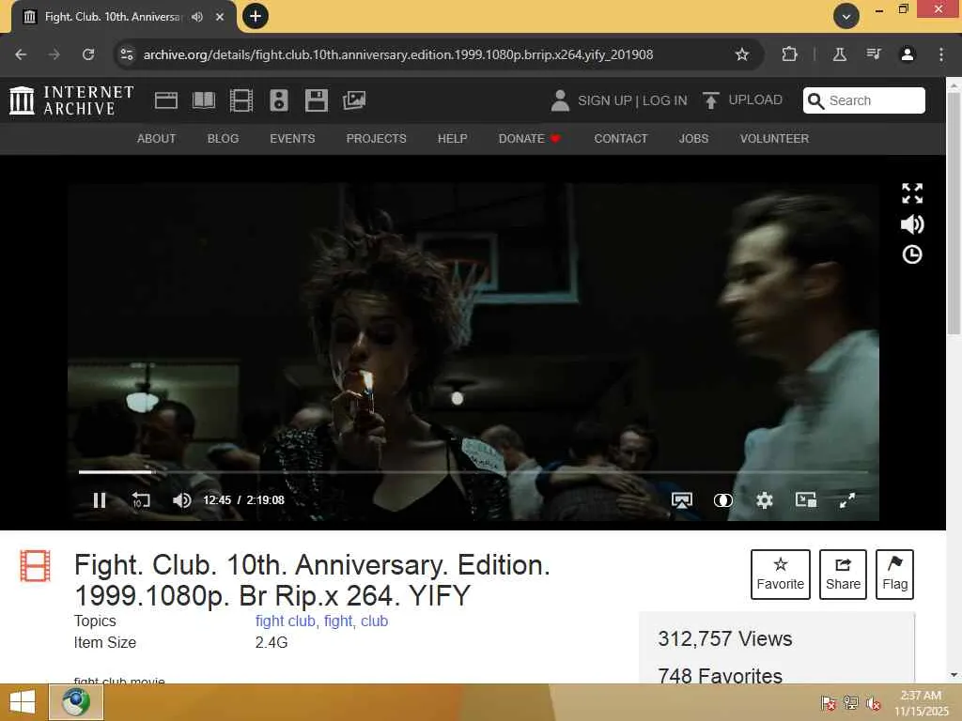Reload the current page
Image resolution: width=962 pixels, height=721 pixels.
(x=88, y=54)
